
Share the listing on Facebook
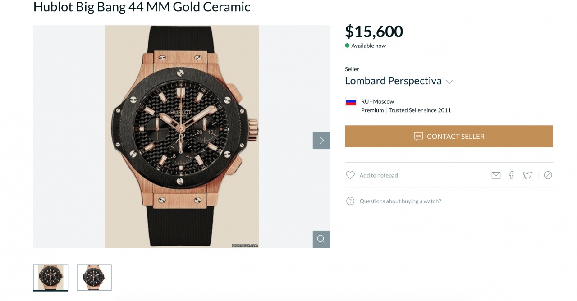511,175
